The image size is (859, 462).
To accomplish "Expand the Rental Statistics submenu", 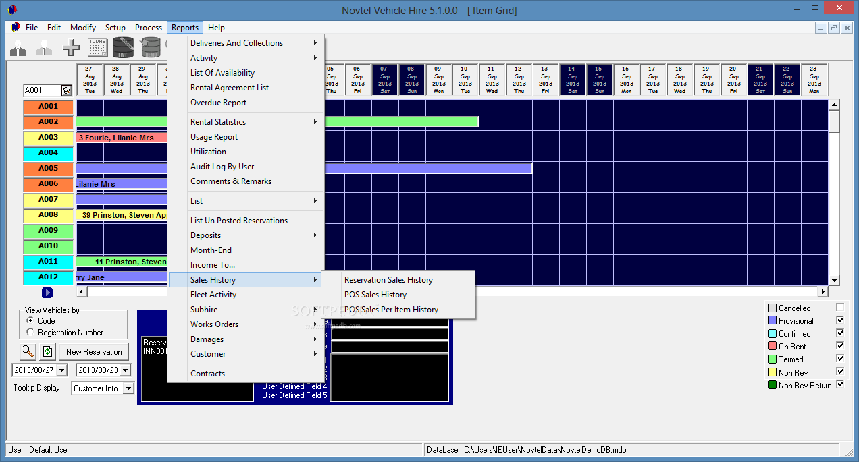I will (246, 122).
